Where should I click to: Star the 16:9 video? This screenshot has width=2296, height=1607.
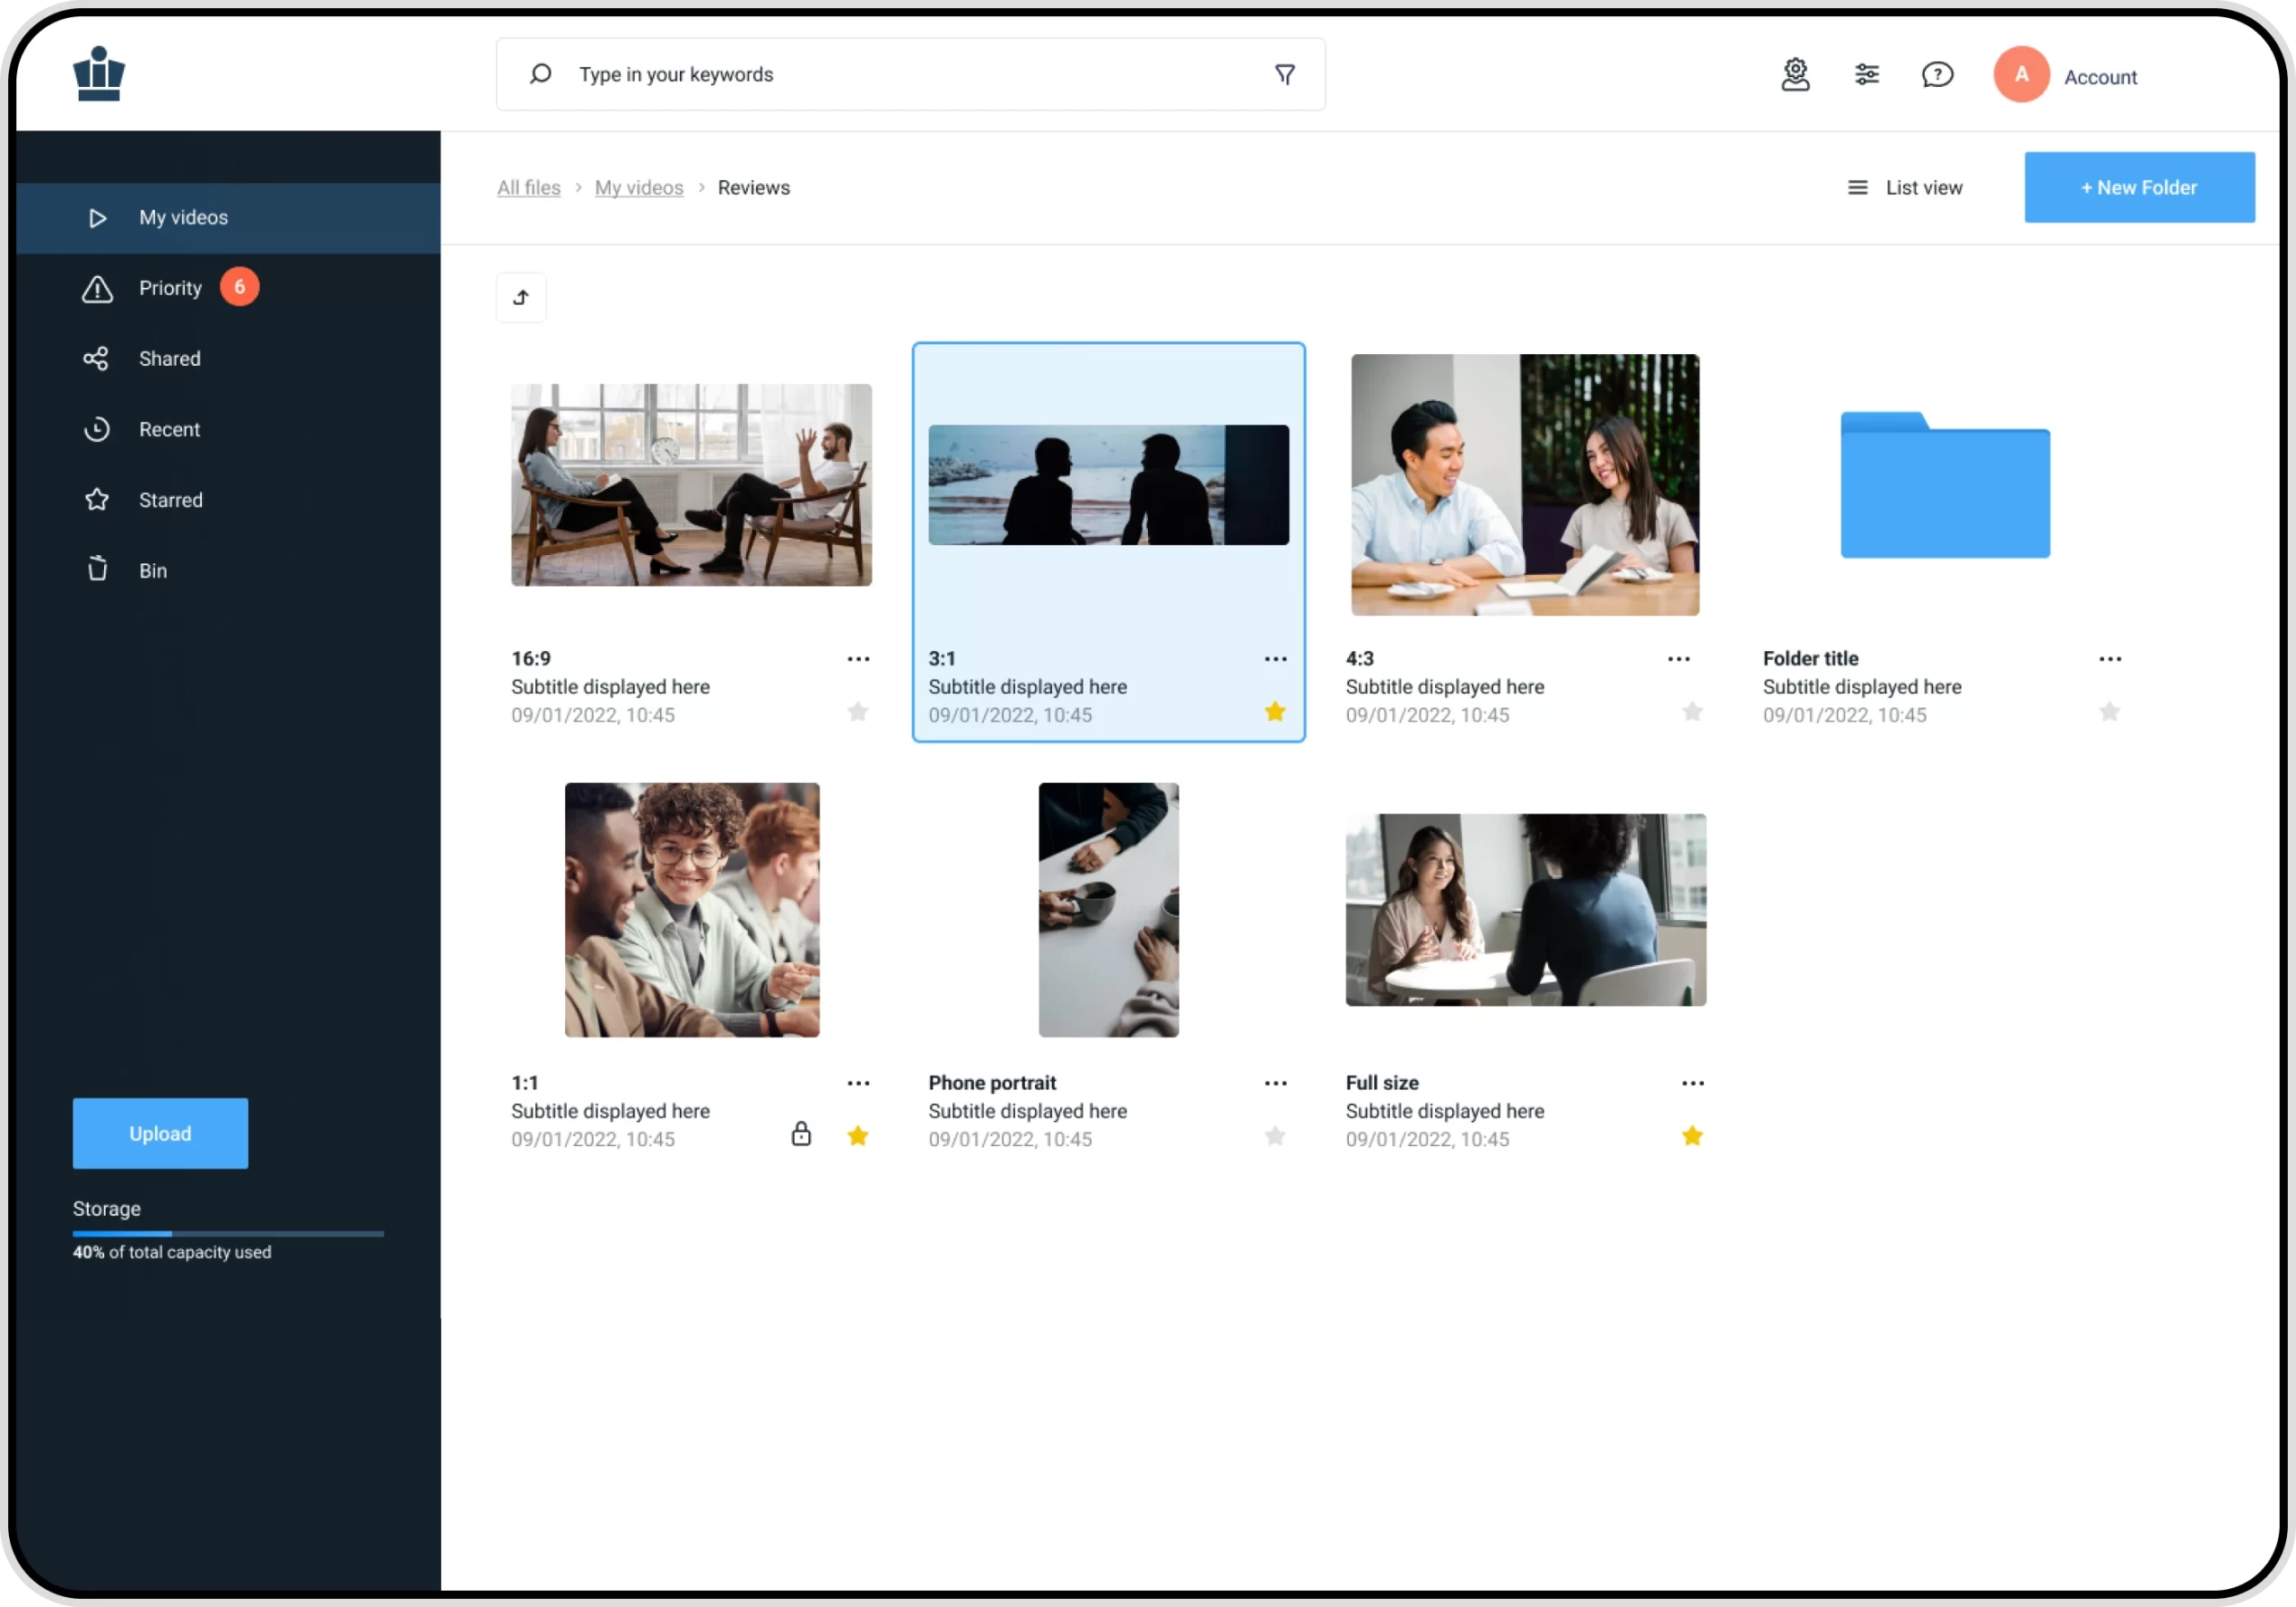858,712
